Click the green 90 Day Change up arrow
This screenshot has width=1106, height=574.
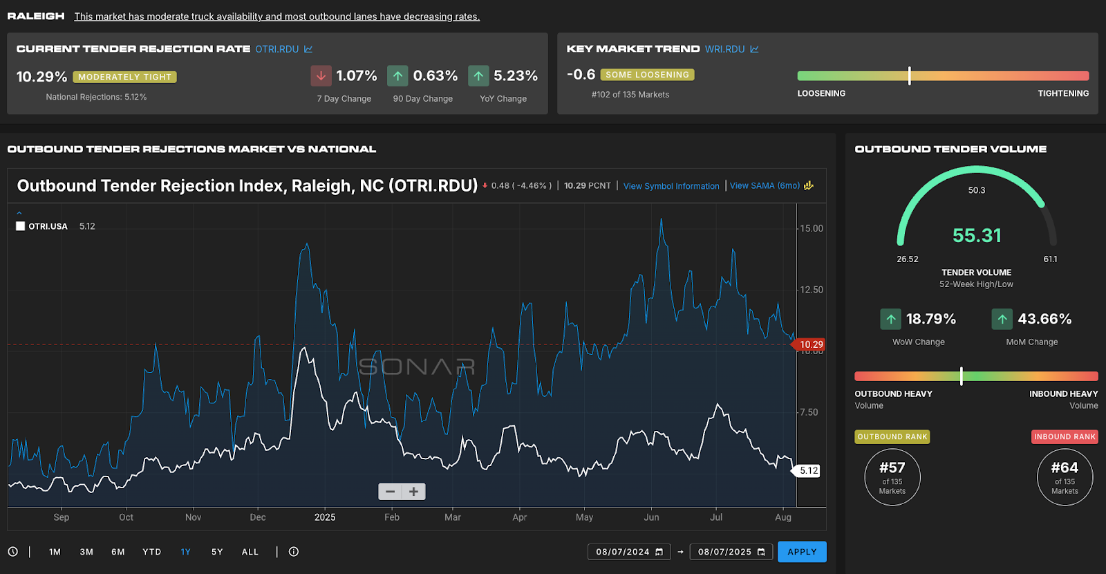tap(397, 76)
